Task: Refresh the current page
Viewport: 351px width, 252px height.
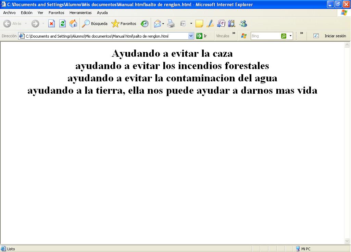Action: coord(63,24)
